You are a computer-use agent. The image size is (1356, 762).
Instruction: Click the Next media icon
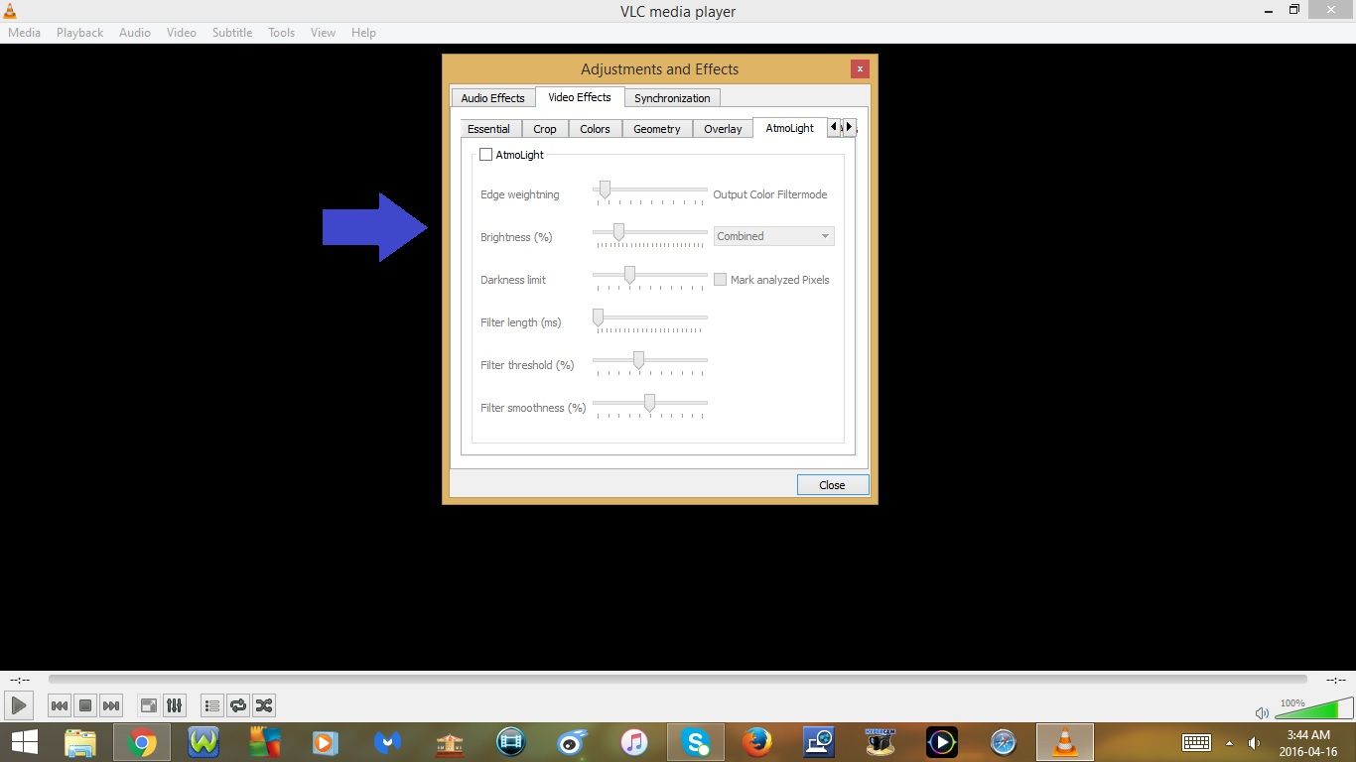click(111, 705)
